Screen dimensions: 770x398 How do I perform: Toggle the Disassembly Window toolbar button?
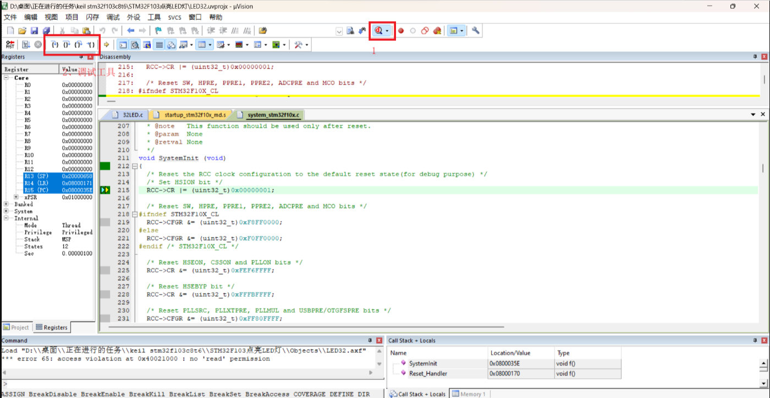click(135, 45)
